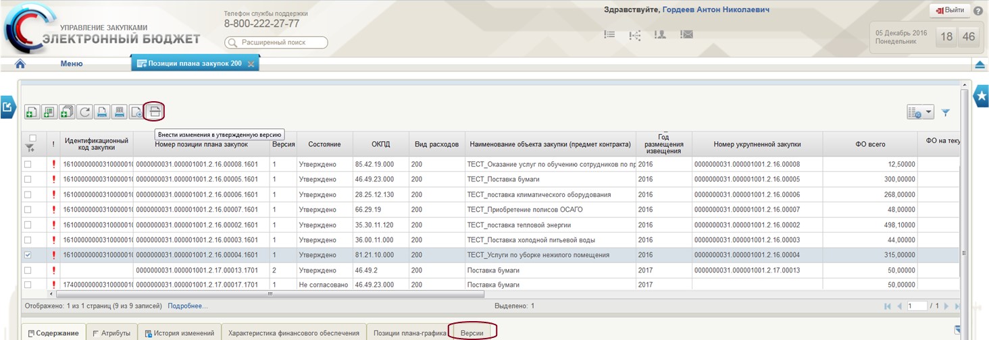Open the Меню navigation item

coord(72,63)
